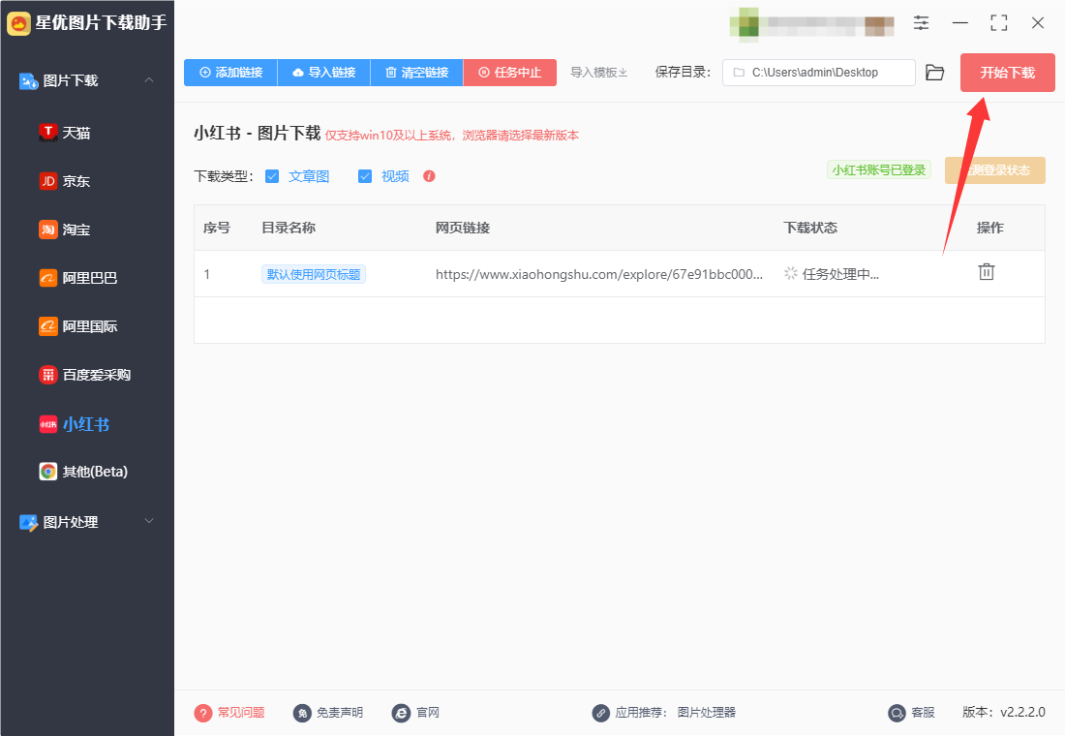Open the Taobao 淘宝 downloader
Viewport: 1065px width, 736px height.
pos(65,230)
